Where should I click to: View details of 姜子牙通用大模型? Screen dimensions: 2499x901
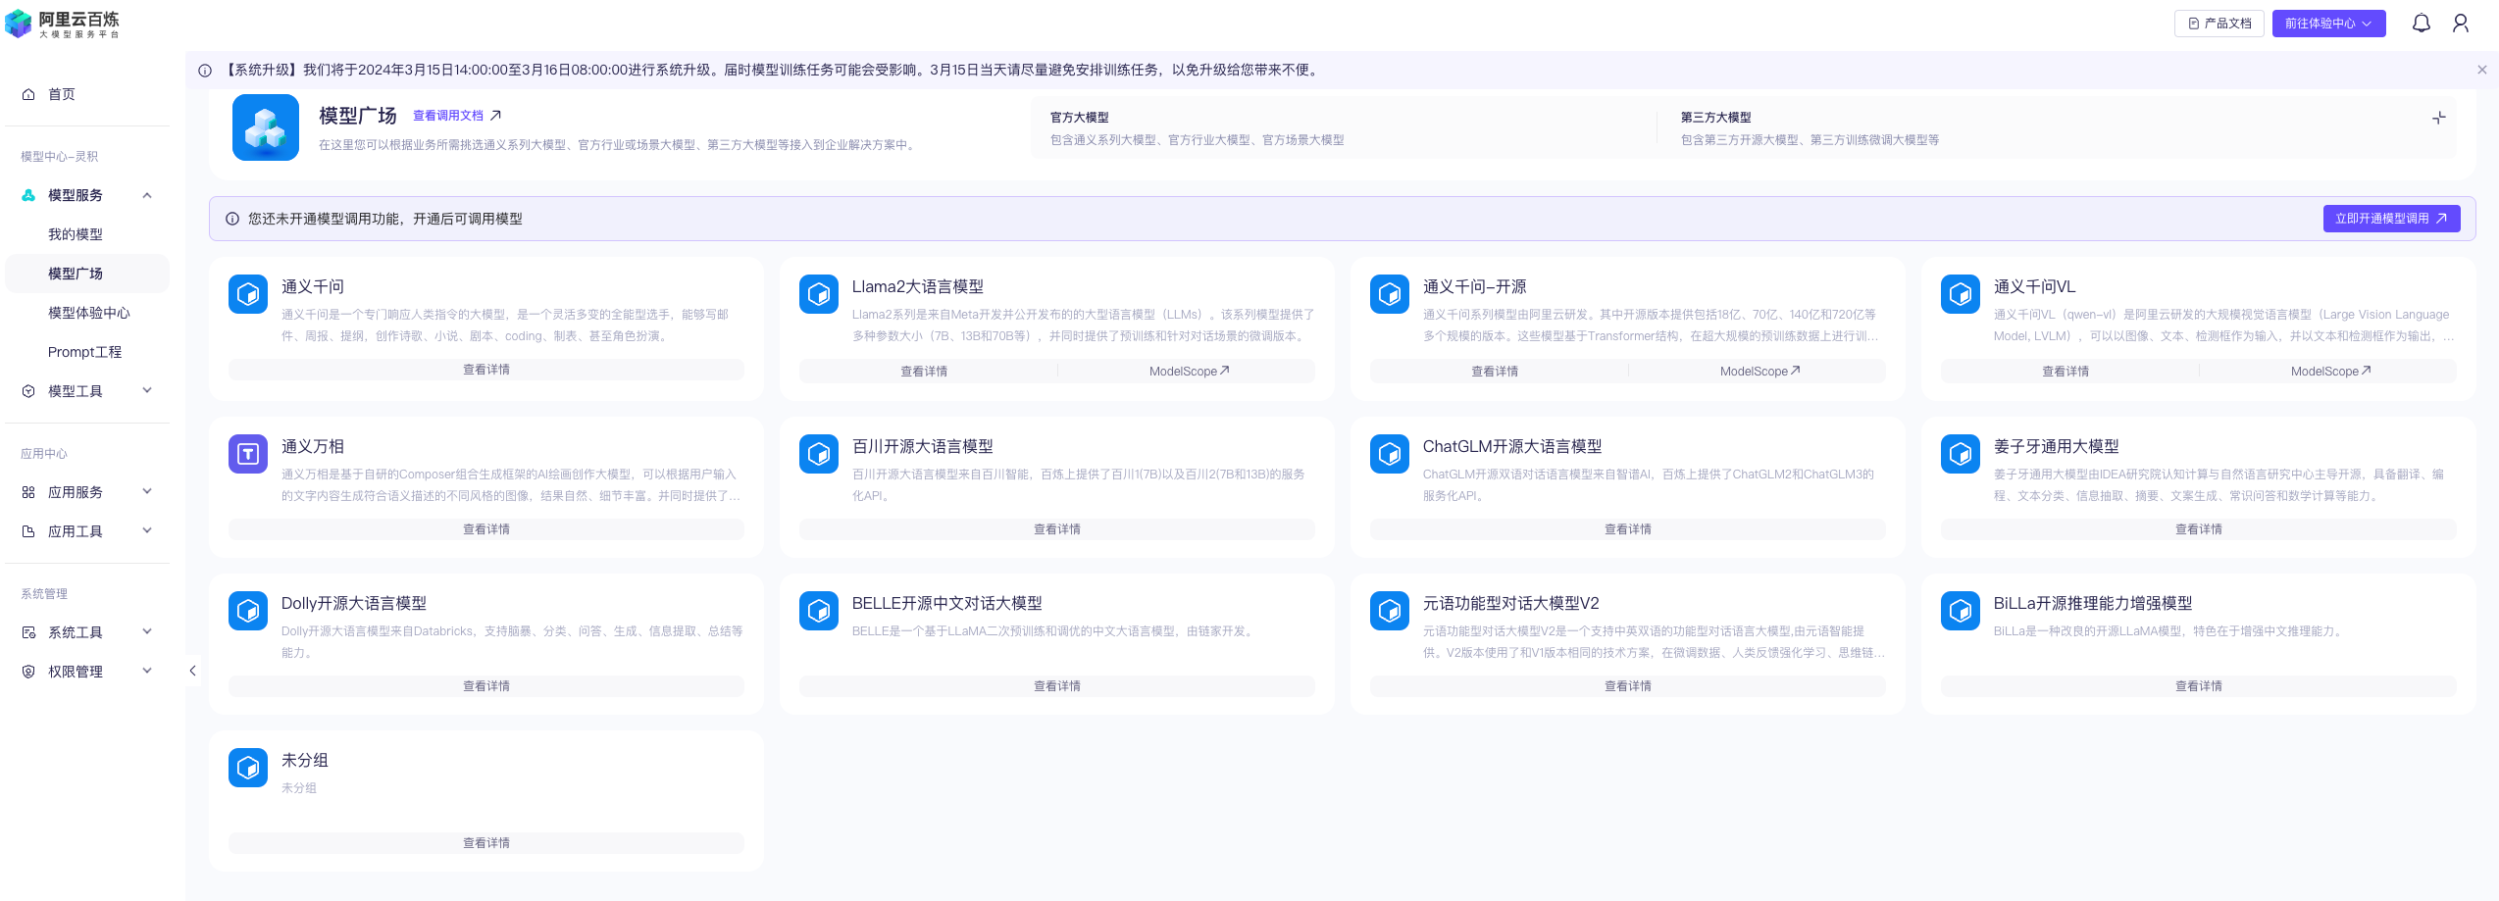pyautogui.click(x=2199, y=529)
